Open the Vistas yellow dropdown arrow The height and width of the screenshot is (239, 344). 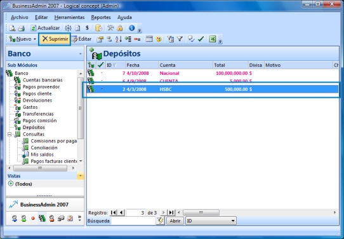tap(81, 175)
